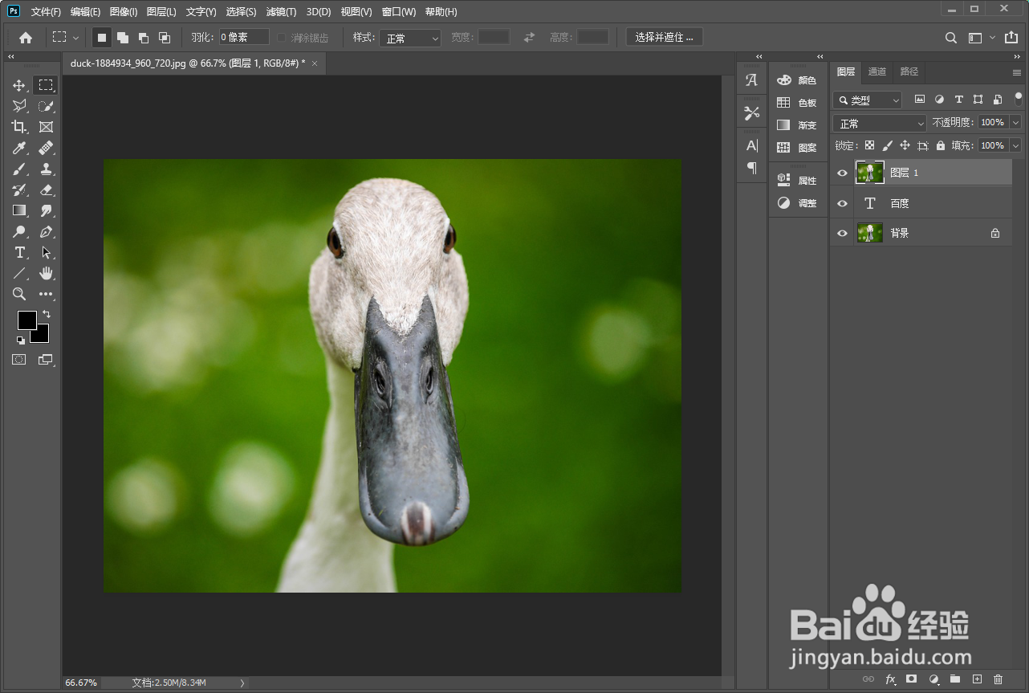Select the Move tool
The image size is (1029, 693).
(19, 85)
